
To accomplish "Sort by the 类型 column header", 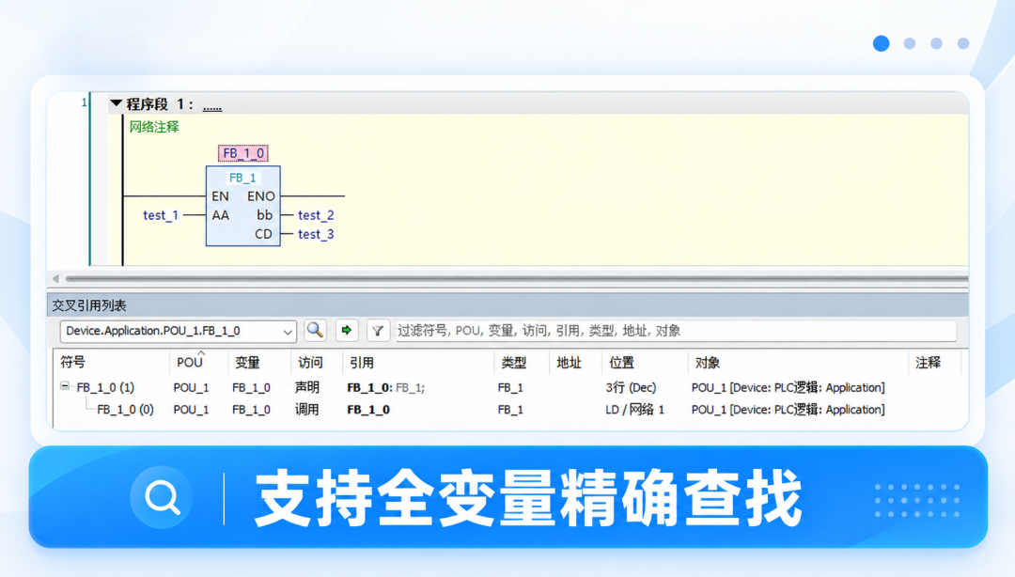I will click(x=514, y=363).
